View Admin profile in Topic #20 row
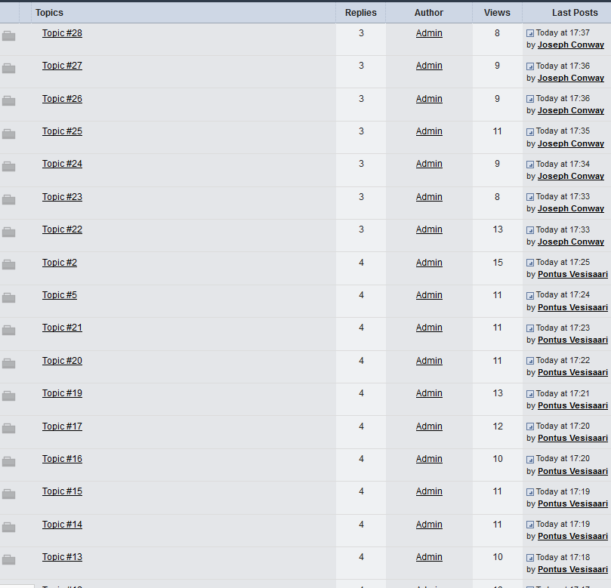 (x=429, y=361)
